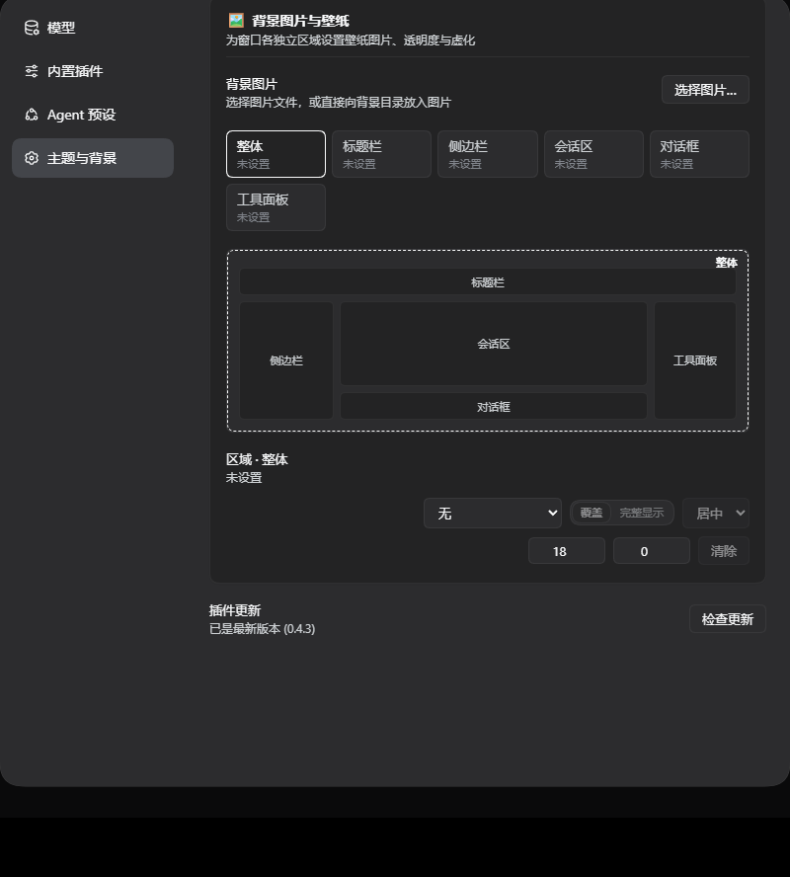Click the 已是最新版本 (0.4.3) text
Image resolution: width=790 pixels, height=877 pixels.
(x=263, y=629)
